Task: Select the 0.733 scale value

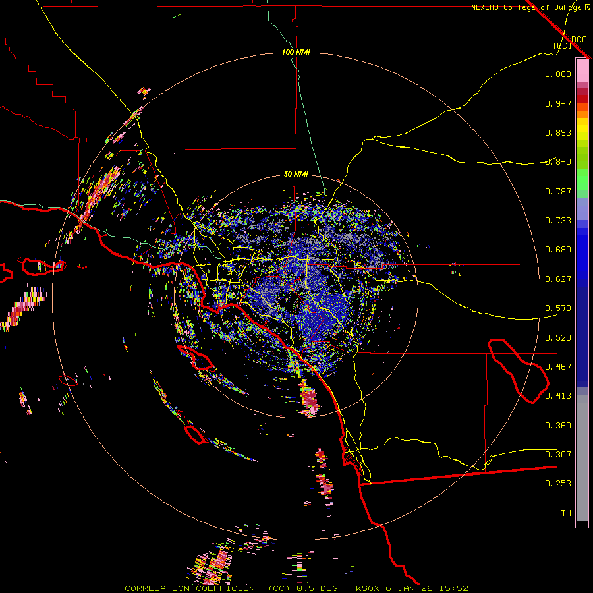Action: pyautogui.click(x=558, y=221)
